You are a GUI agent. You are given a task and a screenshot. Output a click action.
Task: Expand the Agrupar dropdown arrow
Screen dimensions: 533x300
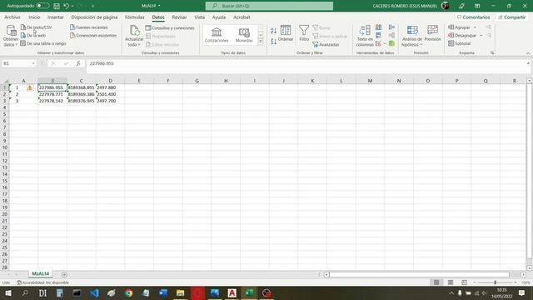click(x=475, y=27)
